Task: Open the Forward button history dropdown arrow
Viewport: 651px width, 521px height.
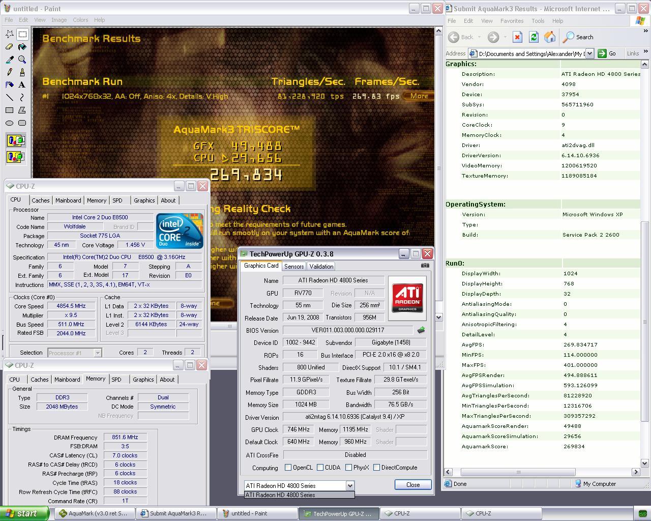Action: pos(505,37)
